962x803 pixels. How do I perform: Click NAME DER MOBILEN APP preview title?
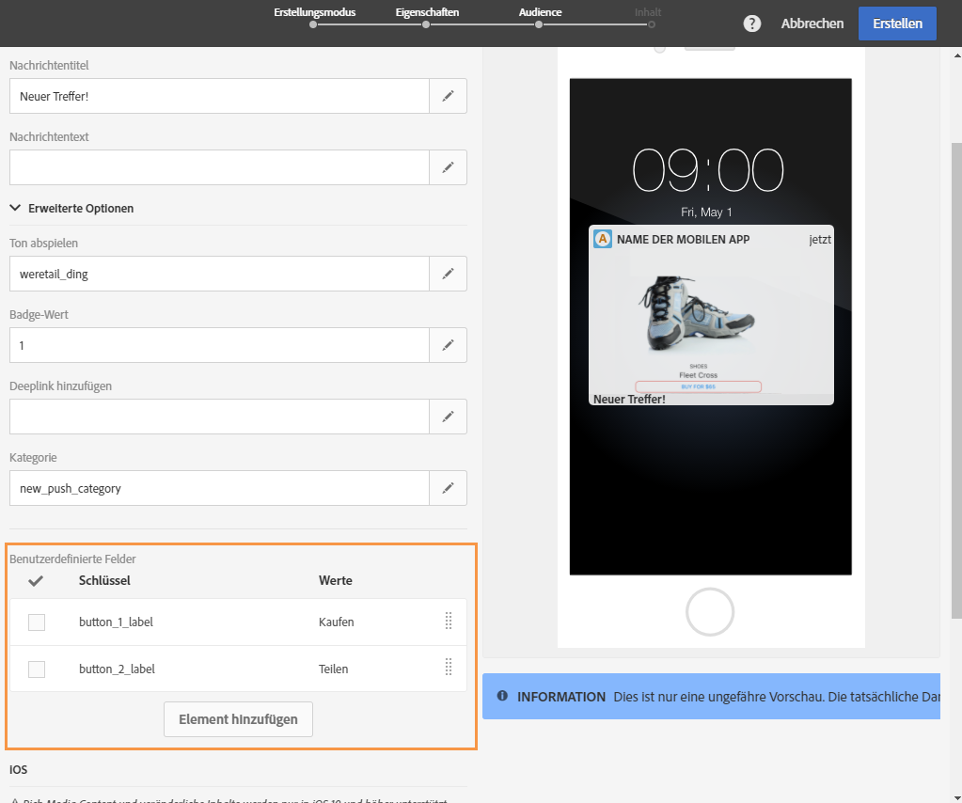(683, 239)
